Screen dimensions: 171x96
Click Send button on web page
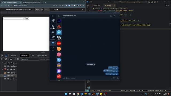[x=26, y=19]
